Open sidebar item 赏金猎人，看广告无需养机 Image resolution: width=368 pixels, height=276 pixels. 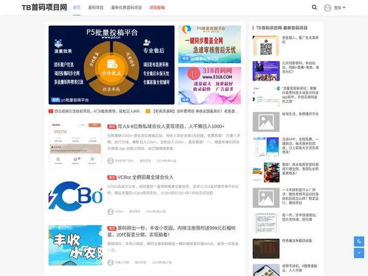300,40
